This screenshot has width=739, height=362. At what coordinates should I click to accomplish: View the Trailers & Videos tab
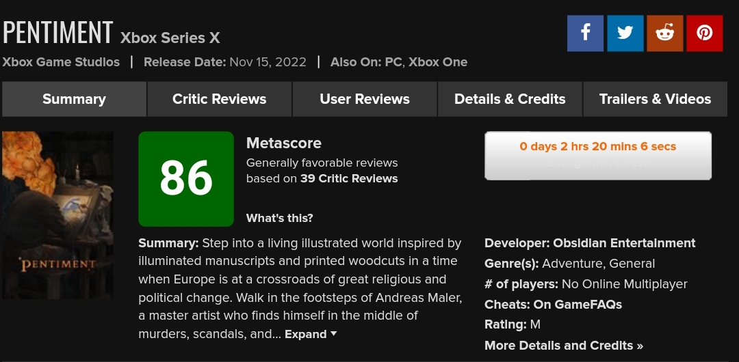click(x=655, y=99)
